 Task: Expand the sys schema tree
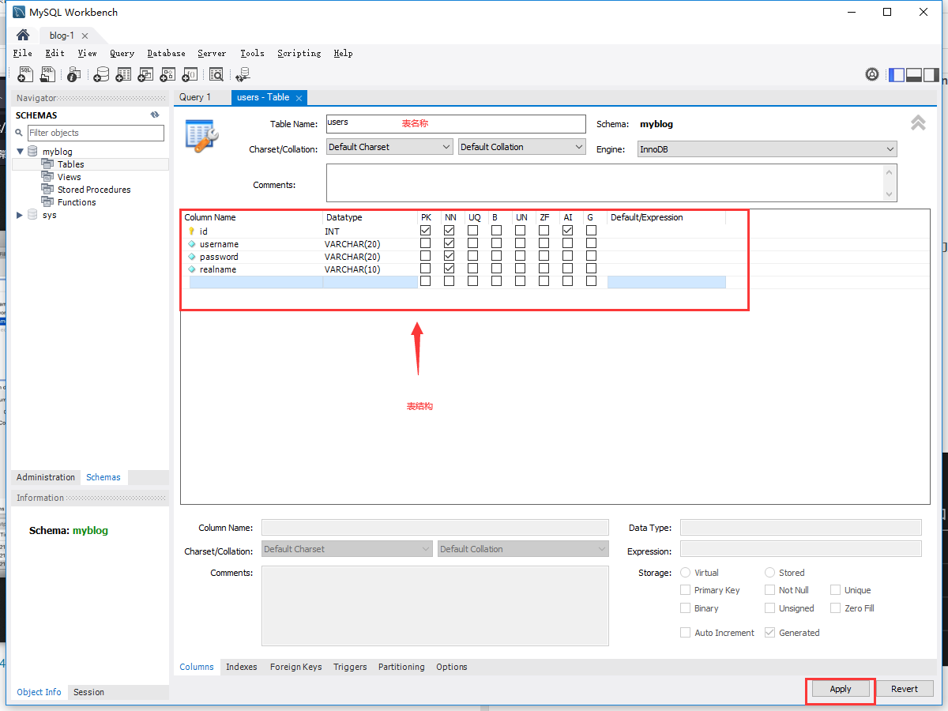click(21, 214)
